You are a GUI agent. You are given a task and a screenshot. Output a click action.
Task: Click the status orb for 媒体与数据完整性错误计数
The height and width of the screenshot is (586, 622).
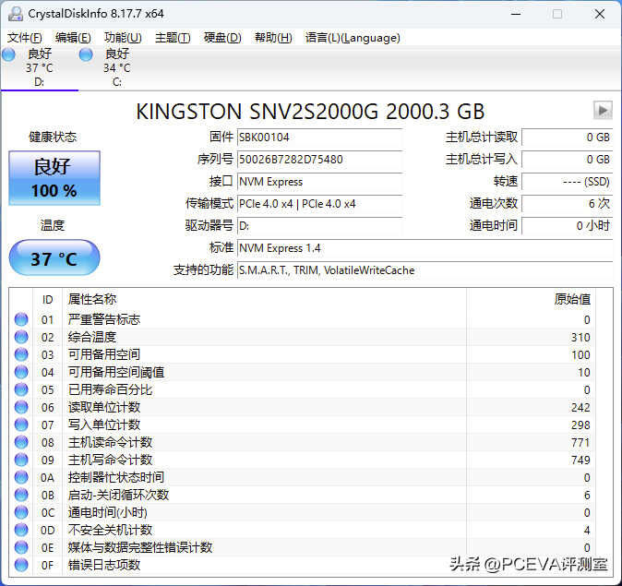click(21, 547)
